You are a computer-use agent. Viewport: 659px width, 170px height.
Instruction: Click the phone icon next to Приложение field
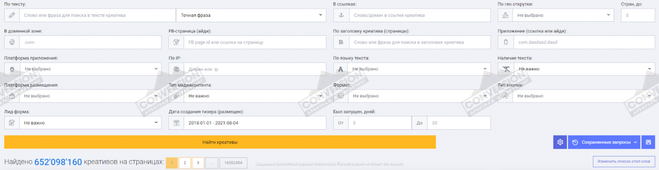click(x=506, y=42)
